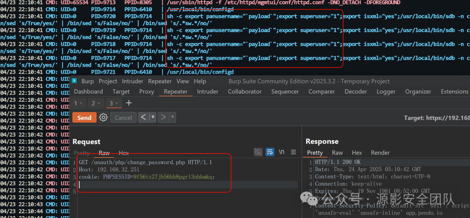Screen dimensions: 470x218
Task: Place cursor on empty request line 4
Action: [x=188, y=185]
